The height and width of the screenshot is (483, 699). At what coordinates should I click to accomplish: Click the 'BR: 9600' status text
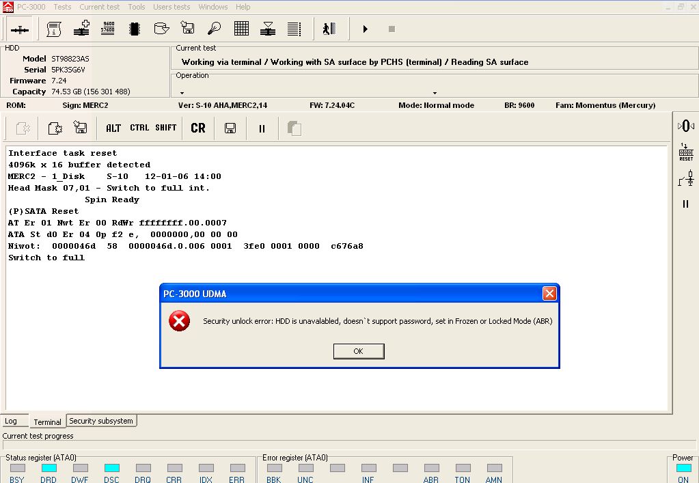click(519, 106)
